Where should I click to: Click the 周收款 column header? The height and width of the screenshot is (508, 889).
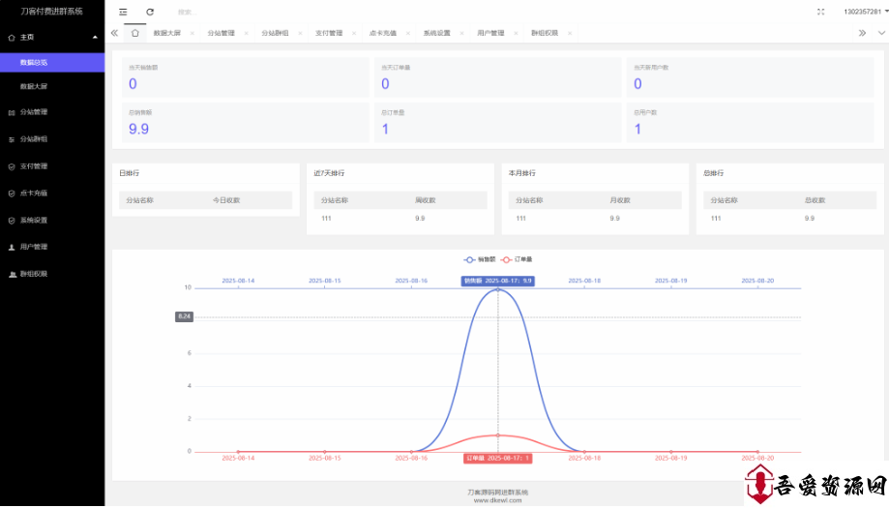426,200
